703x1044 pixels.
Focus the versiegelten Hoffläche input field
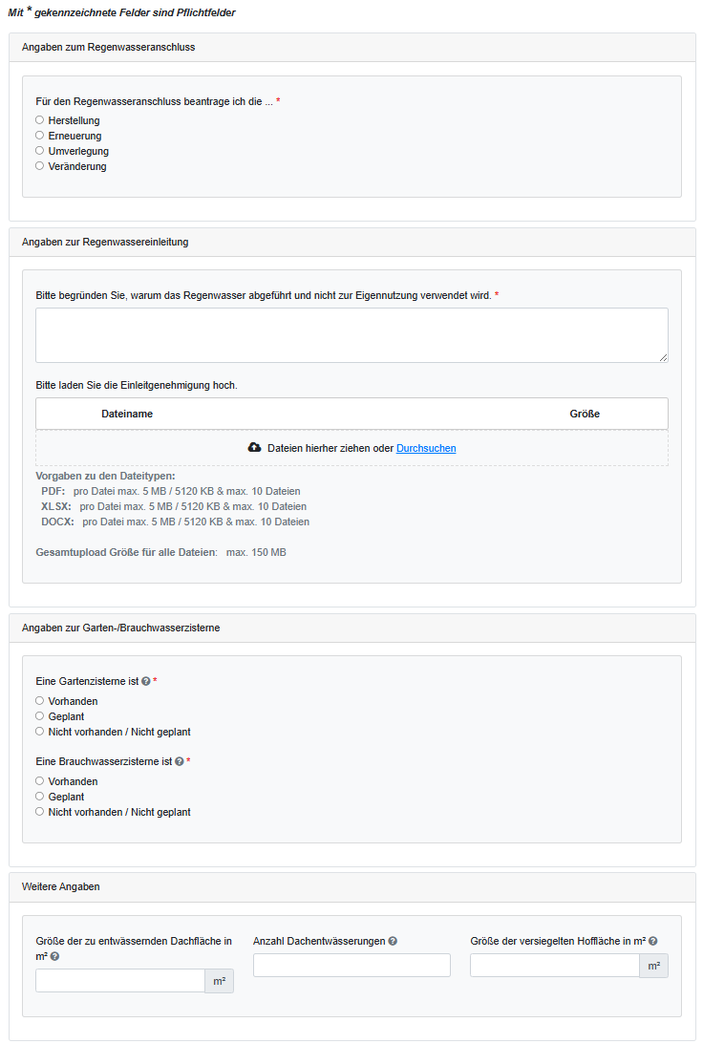click(x=555, y=966)
